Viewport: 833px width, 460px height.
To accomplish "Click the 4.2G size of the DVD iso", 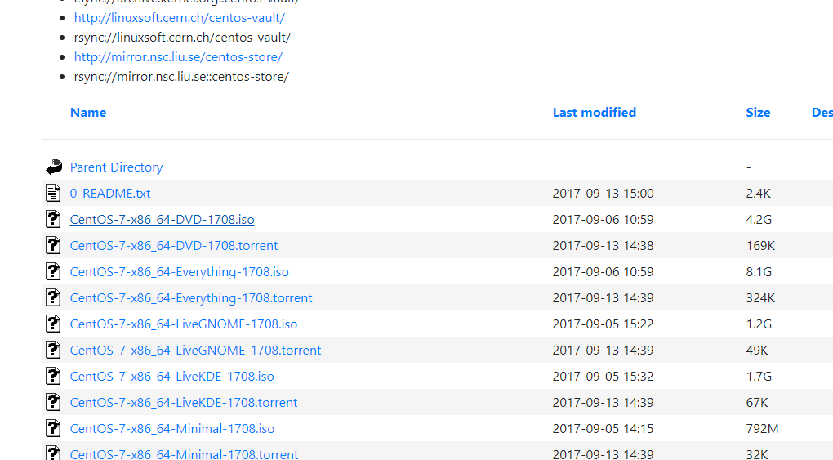I will tap(759, 219).
